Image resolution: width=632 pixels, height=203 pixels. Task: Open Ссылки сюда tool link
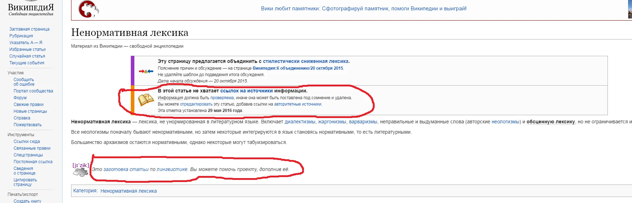point(27,141)
